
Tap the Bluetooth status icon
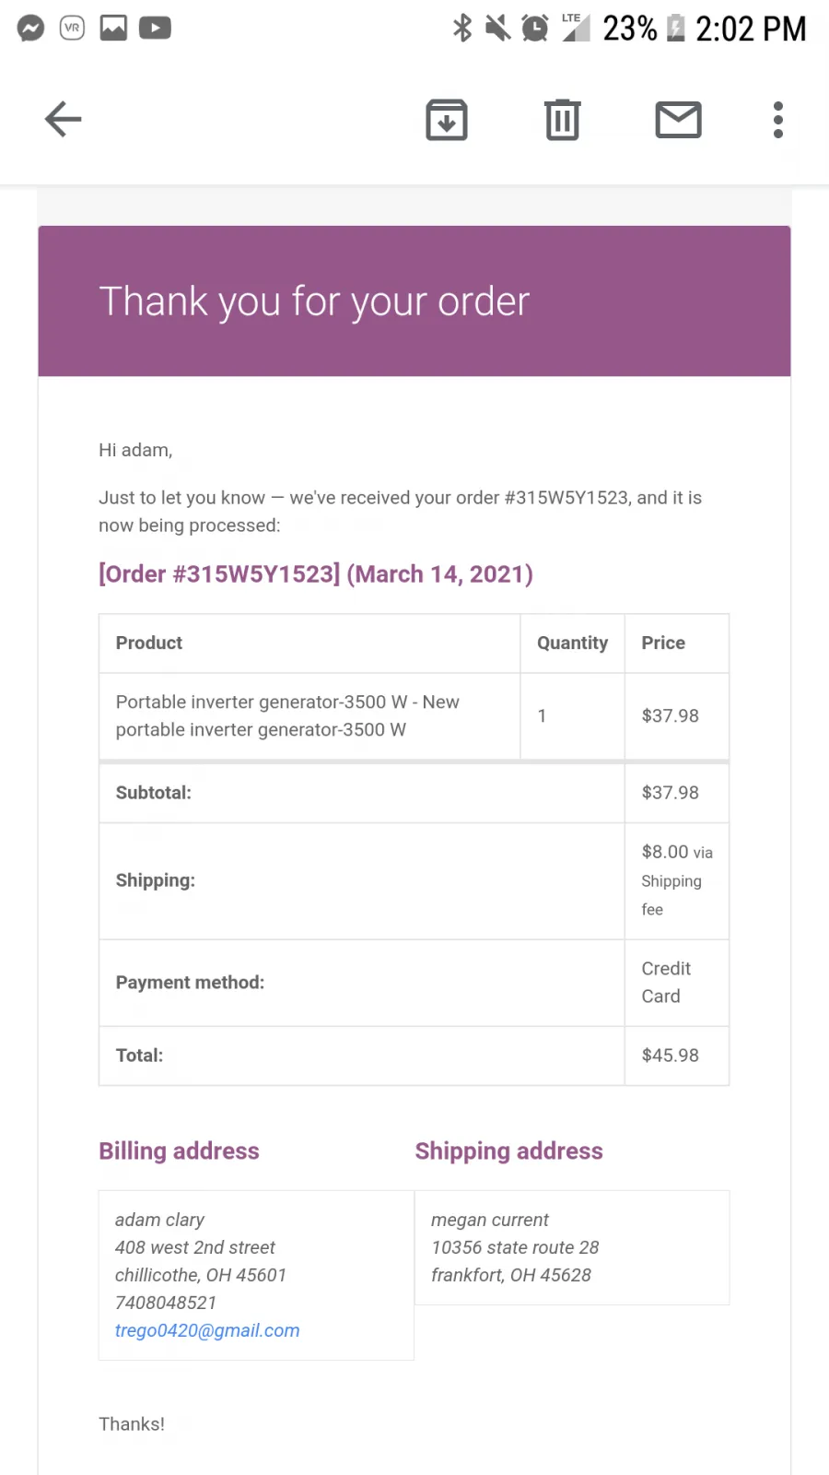pyautogui.click(x=462, y=28)
